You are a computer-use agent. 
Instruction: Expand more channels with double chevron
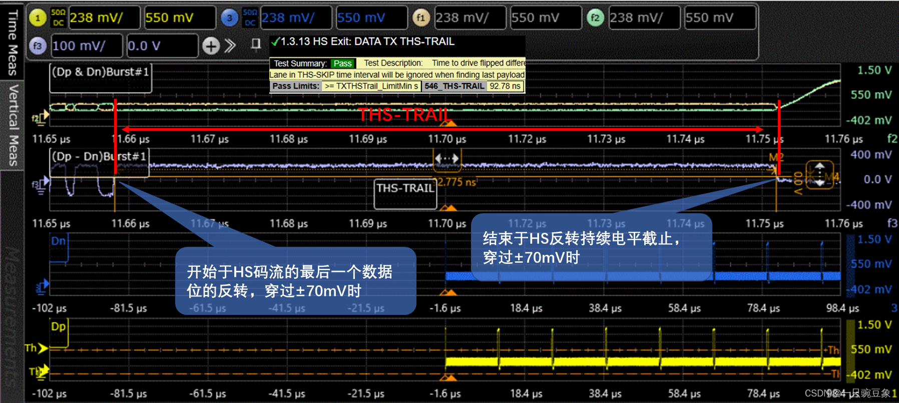[230, 46]
